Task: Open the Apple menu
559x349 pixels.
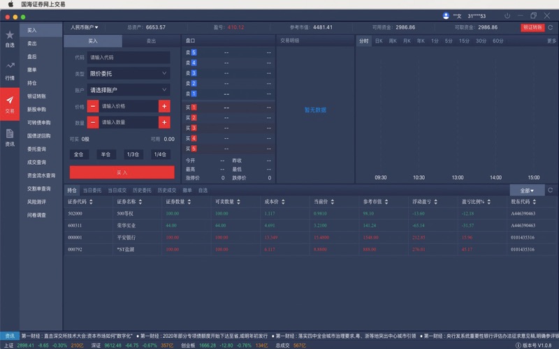Action: click(x=10, y=4)
